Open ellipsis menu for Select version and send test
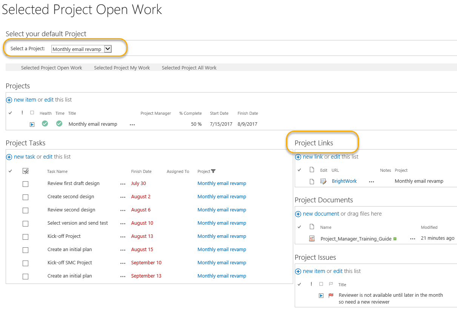 (x=123, y=224)
